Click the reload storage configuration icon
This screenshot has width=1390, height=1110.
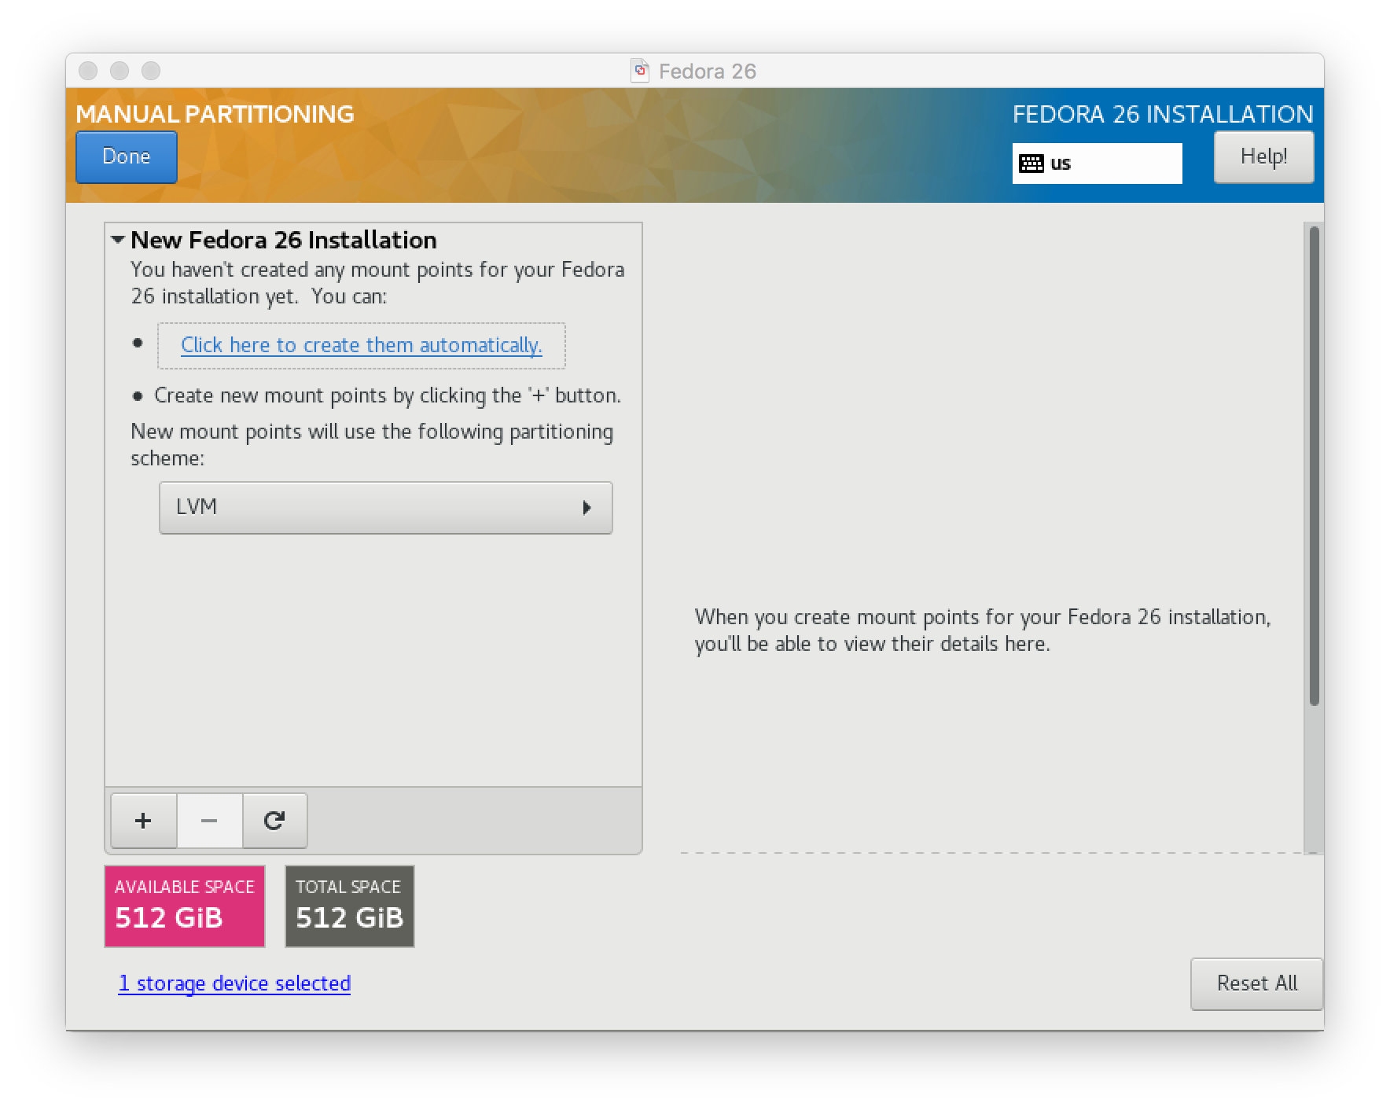[x=274, y=821]
